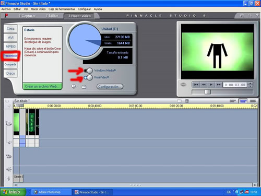Viewport: 261px width, 196px height.
Task: Click the timeline scroll right arrow
Action: [x=255, y=185]
